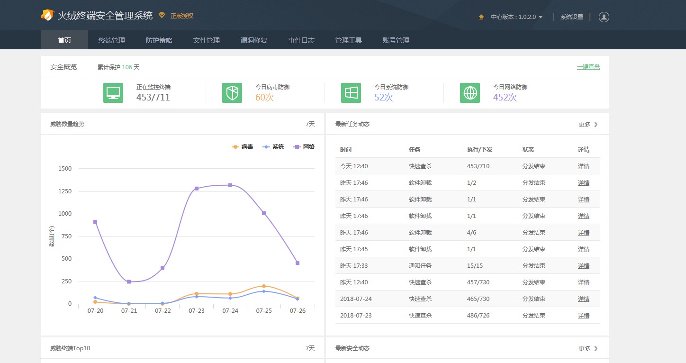Open the 文件管理 menu

[x=207, y=40]
